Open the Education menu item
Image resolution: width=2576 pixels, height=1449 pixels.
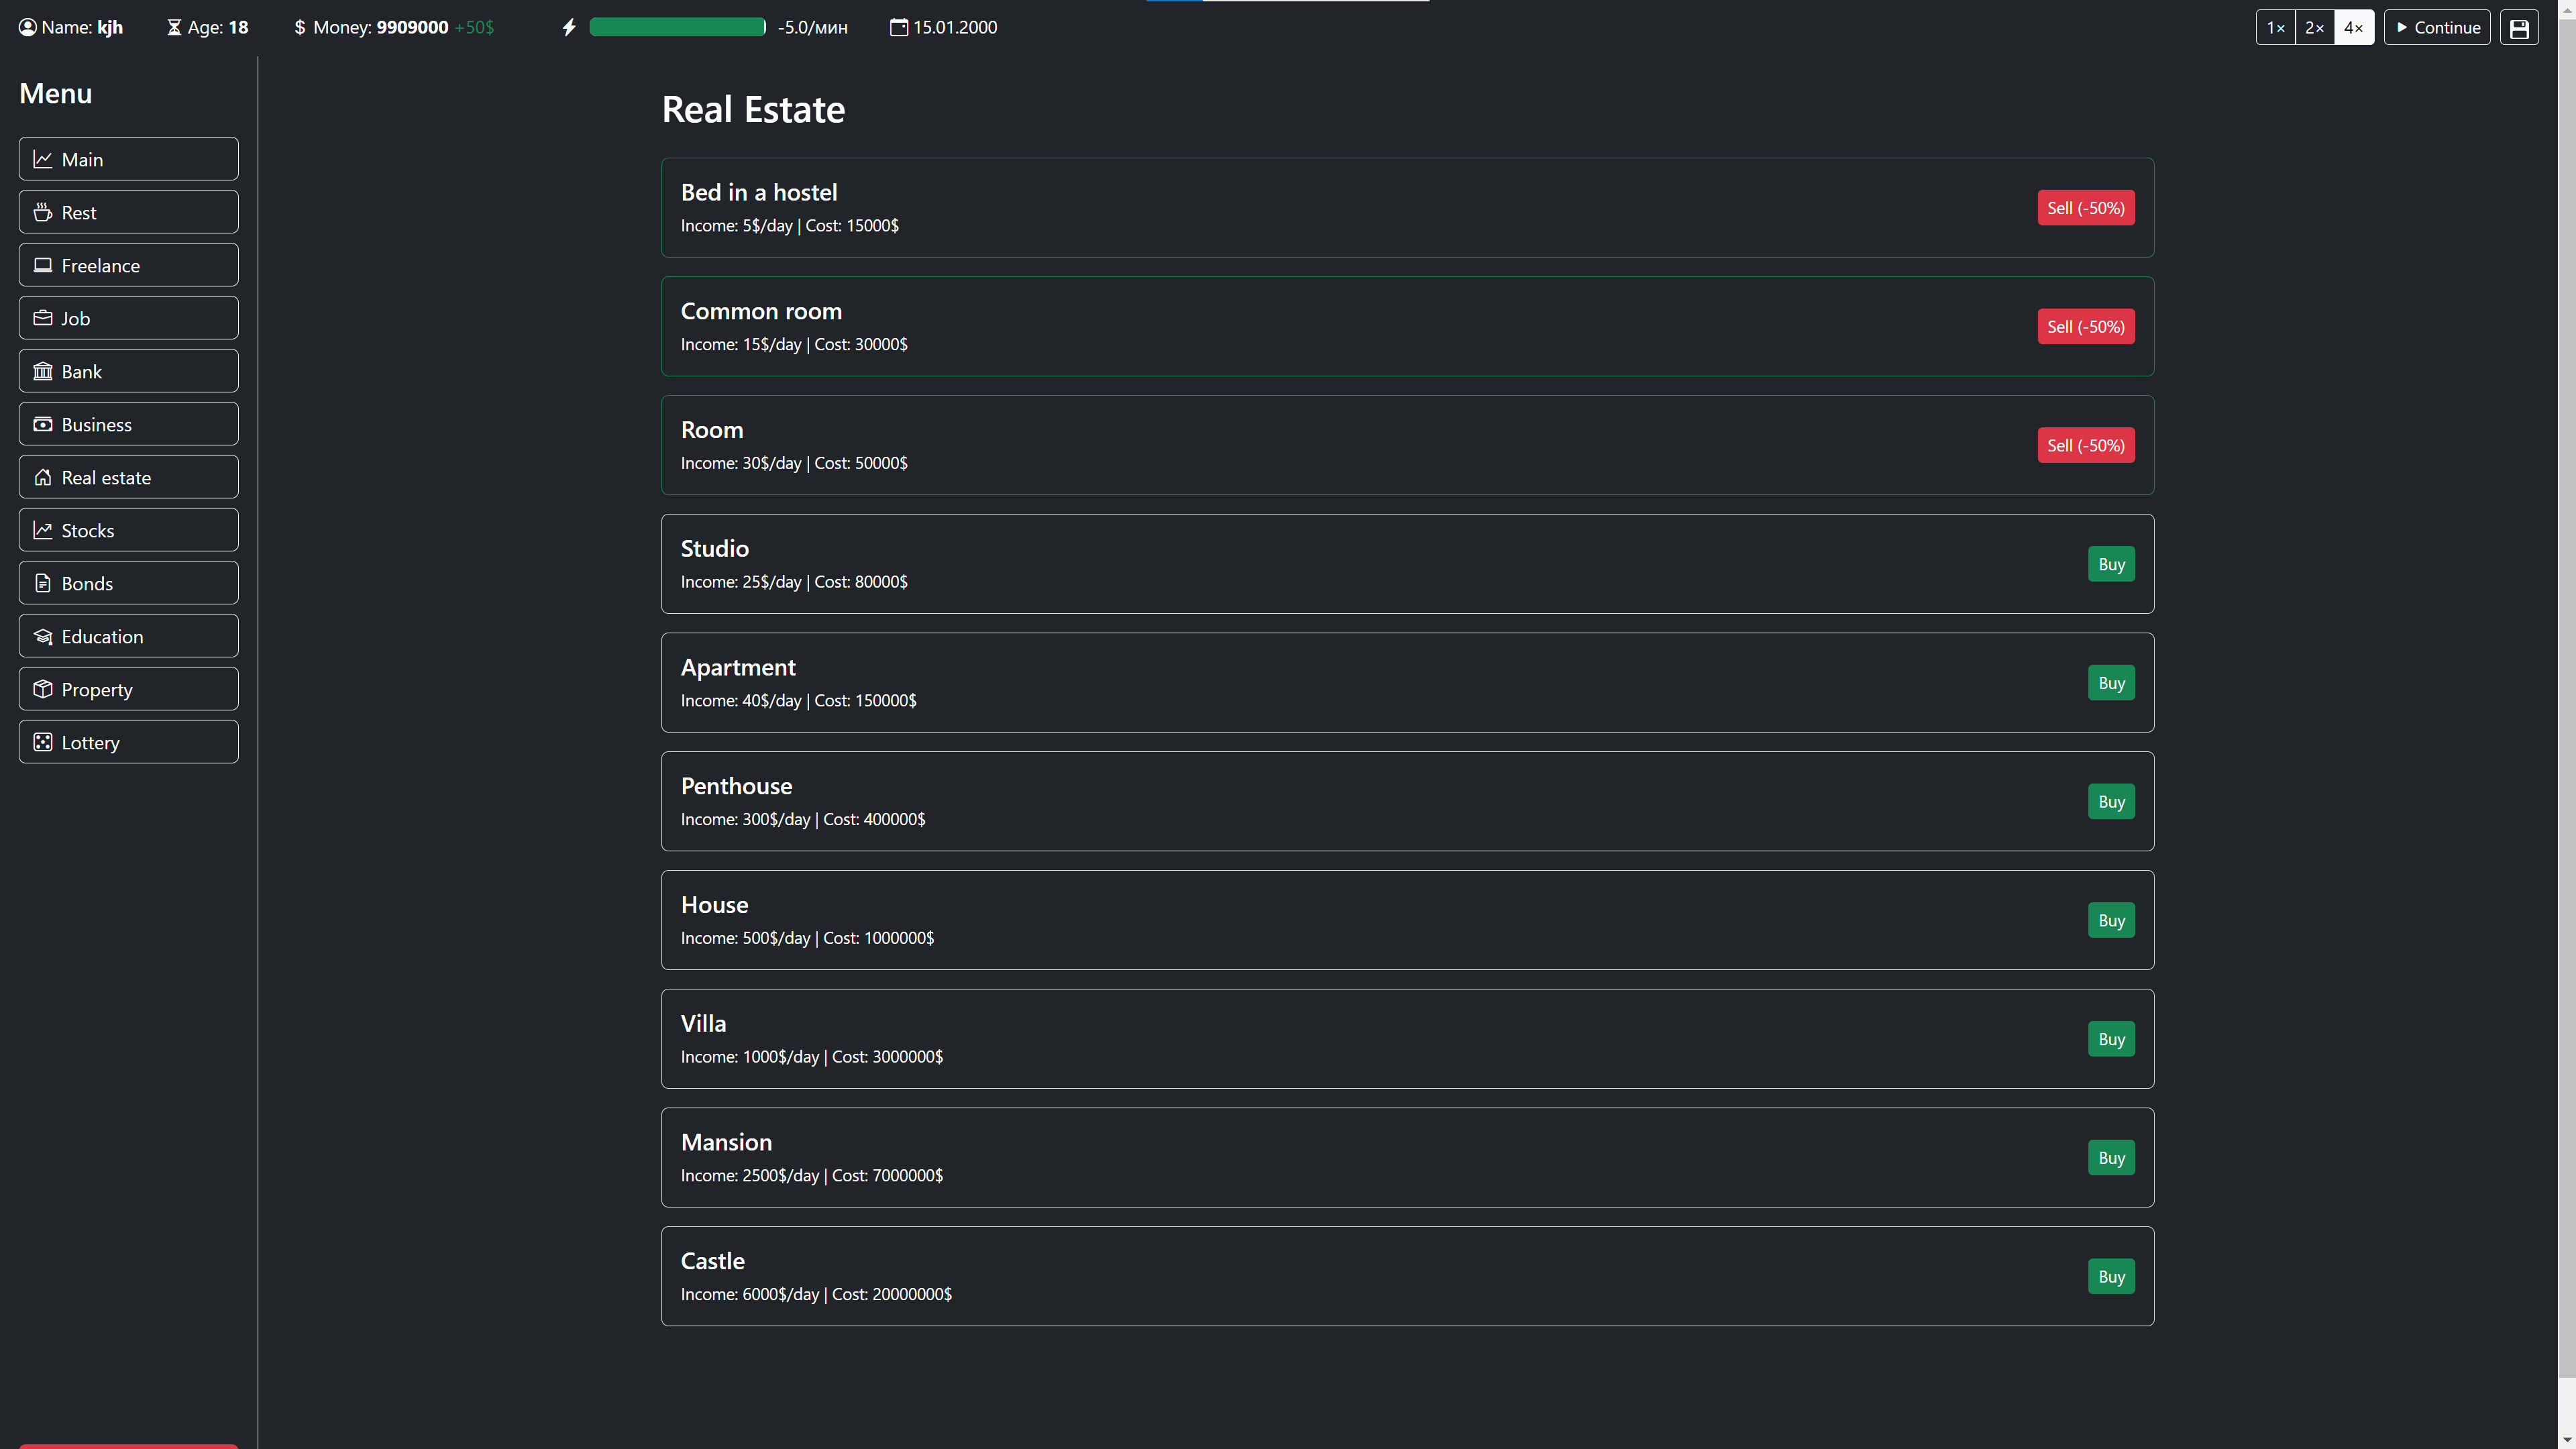(128, 636)
